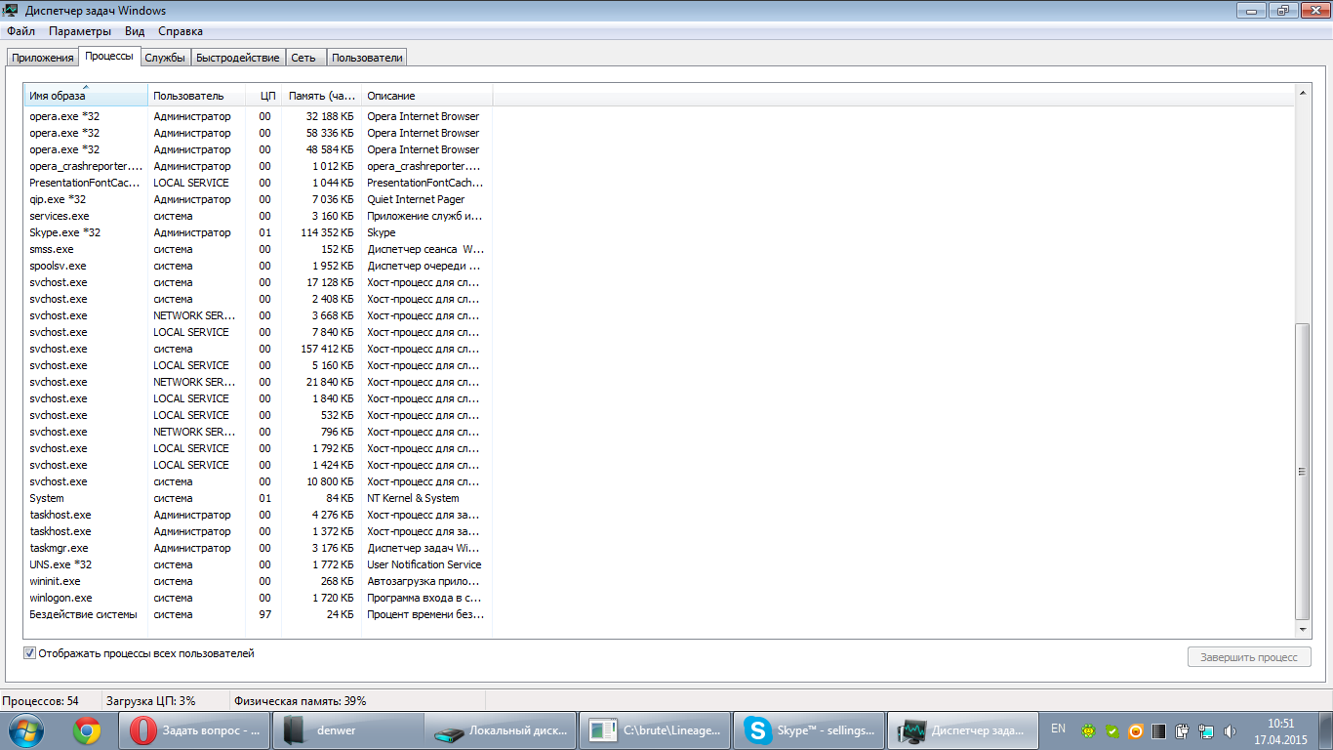Viewport: 1333px width, 750px height.
Task: Open the denwer taskbar window
Action: 348,730
